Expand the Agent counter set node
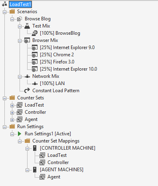The width and height of the screenshot is (158, 186). (12, 120)
